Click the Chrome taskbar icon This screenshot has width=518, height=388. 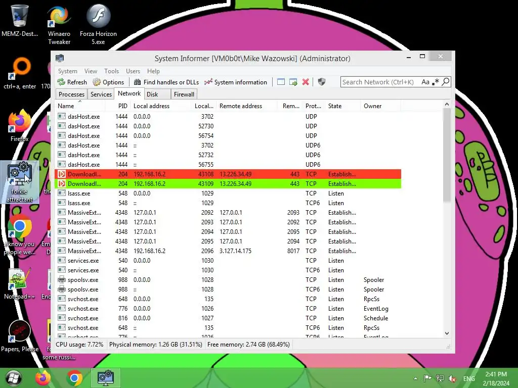tap(74, 378)
